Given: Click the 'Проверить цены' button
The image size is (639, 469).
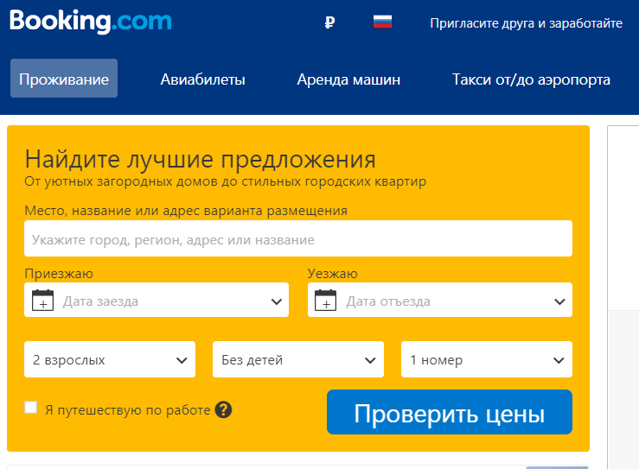Looking at the screenshot, I should tap(450, 412).
